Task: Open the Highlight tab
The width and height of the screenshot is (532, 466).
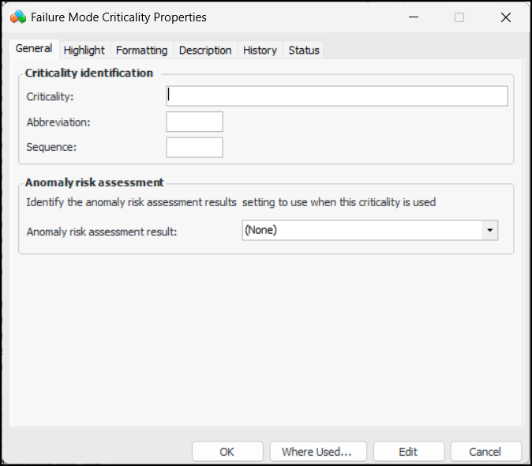Action: tap(84, 50)
